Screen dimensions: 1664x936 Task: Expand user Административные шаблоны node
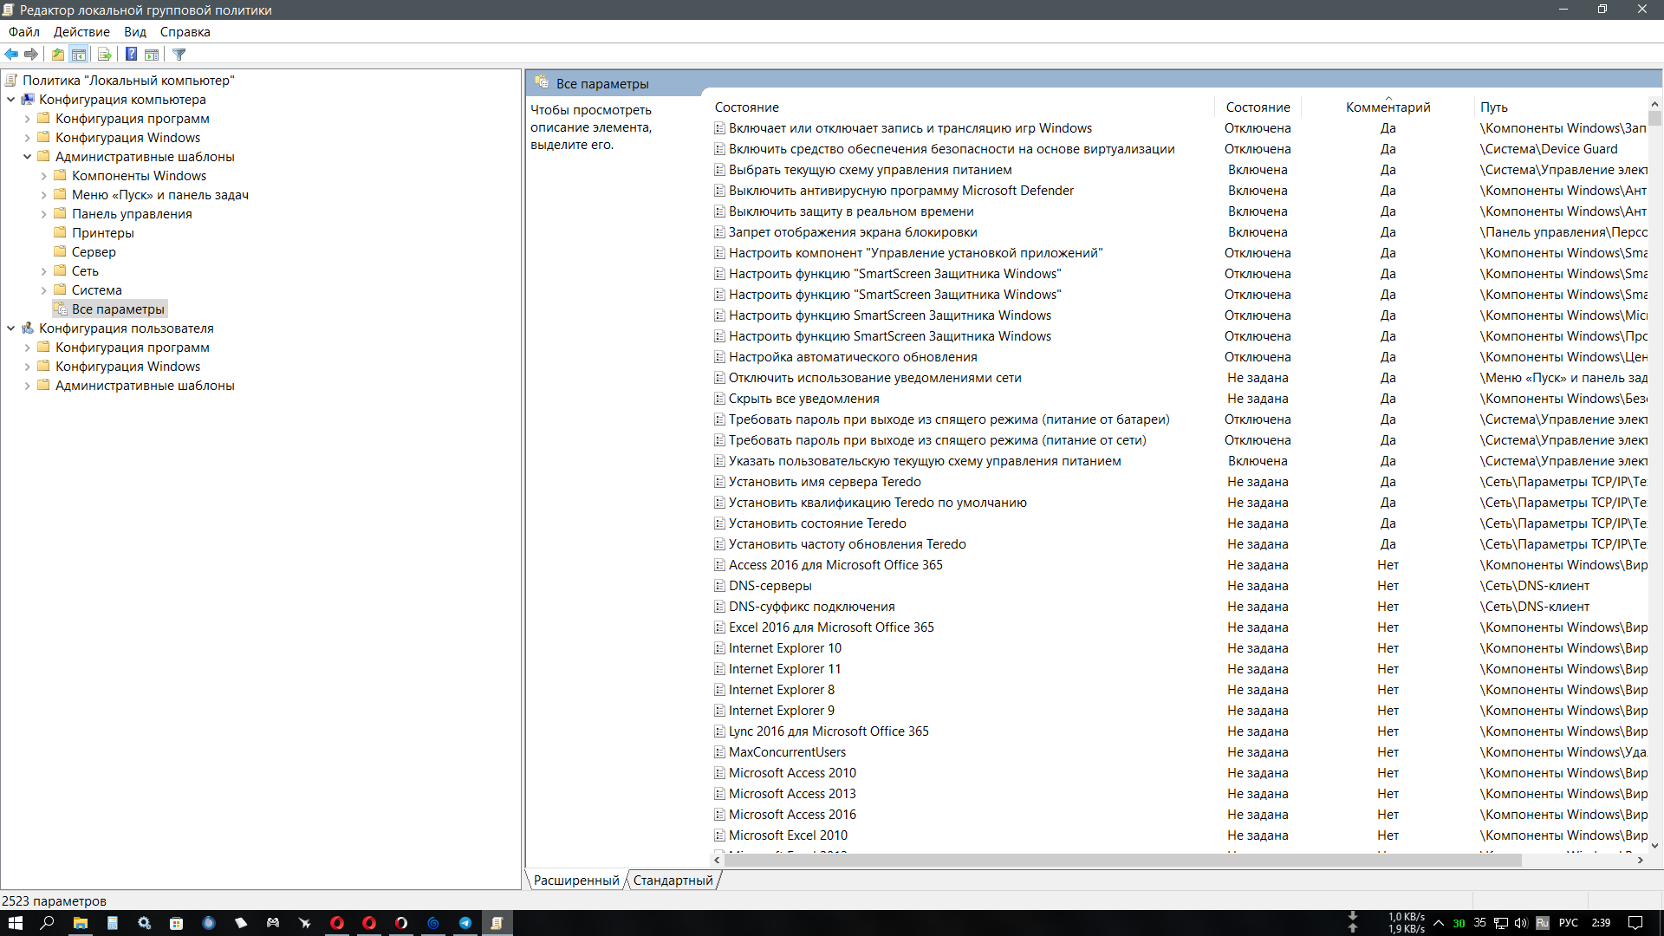click(x=27, y=386)
